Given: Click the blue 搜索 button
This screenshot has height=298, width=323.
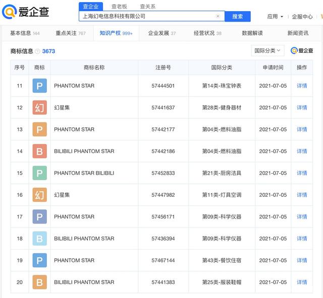Looking at the screenshot, I should click(238, 17).
